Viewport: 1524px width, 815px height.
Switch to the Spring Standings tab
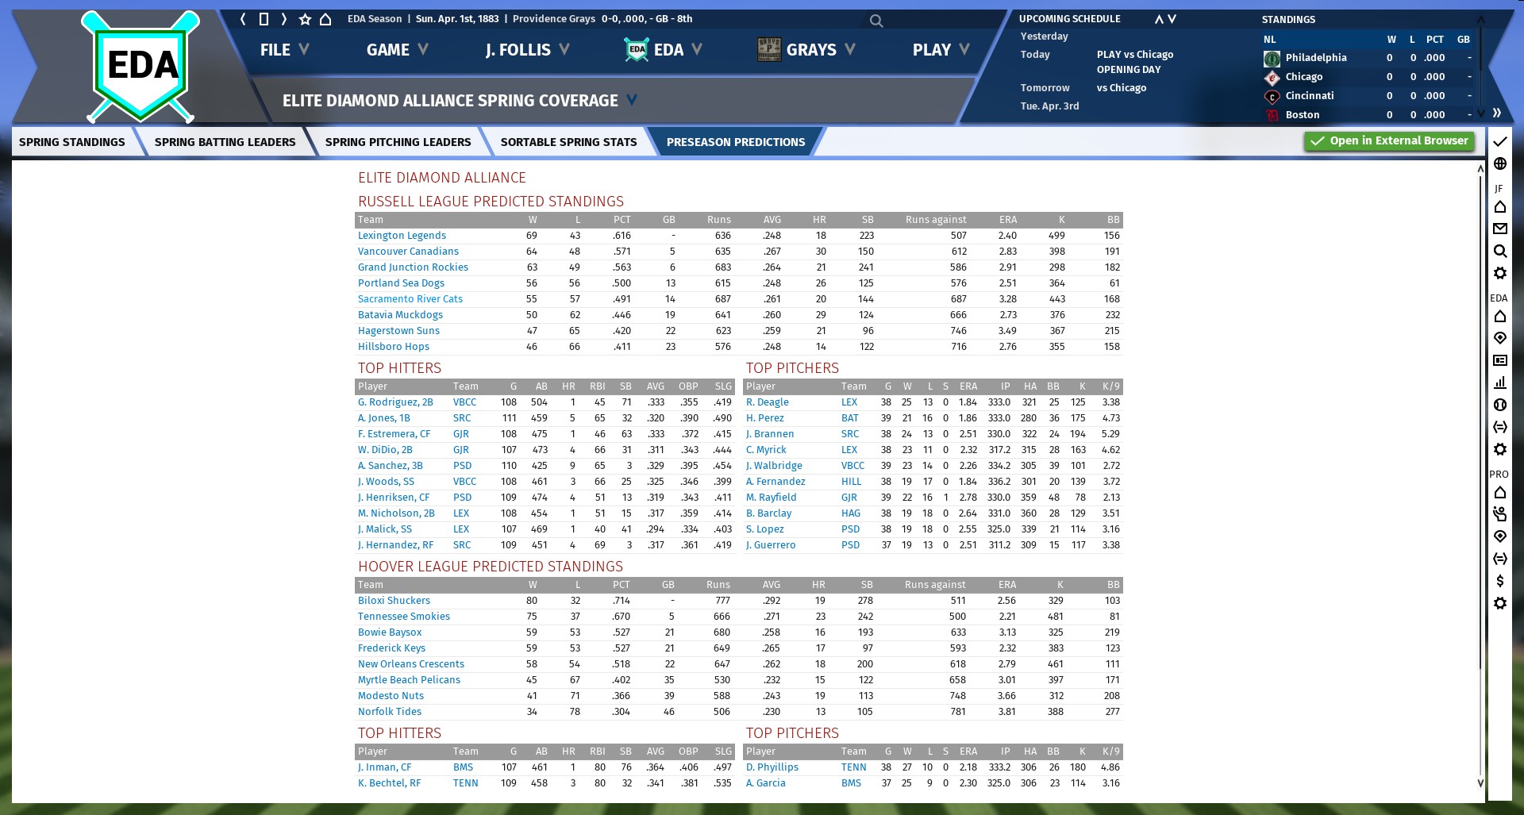[x=72, y=142]
